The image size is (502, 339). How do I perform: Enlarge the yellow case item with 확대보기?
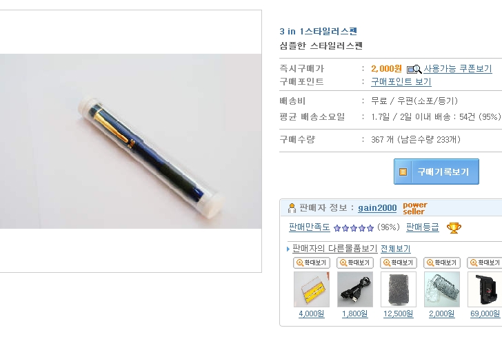[312, 263]
